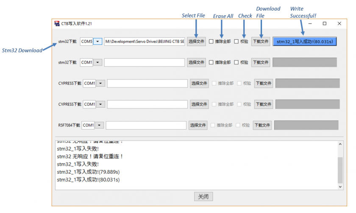Click 选择文件 button in first stm32 row
This screenshot has width=356, height=213.
[x=196, y=41]
